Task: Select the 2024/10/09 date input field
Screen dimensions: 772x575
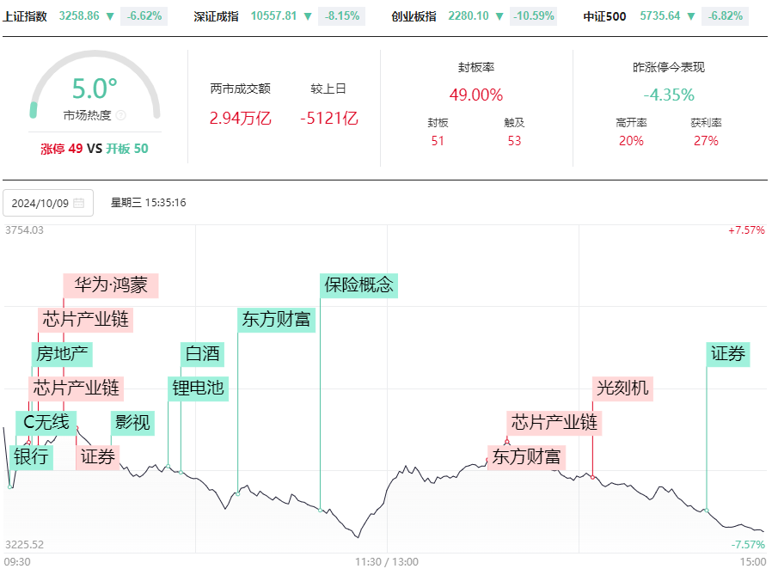Action: click(x=48, y=203)
